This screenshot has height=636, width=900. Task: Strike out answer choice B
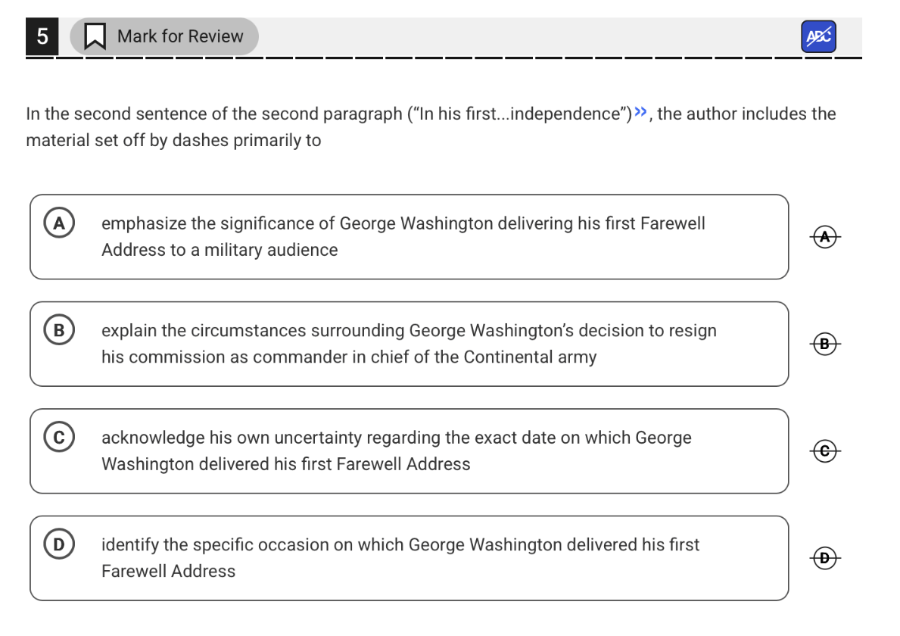click(825, 344)
